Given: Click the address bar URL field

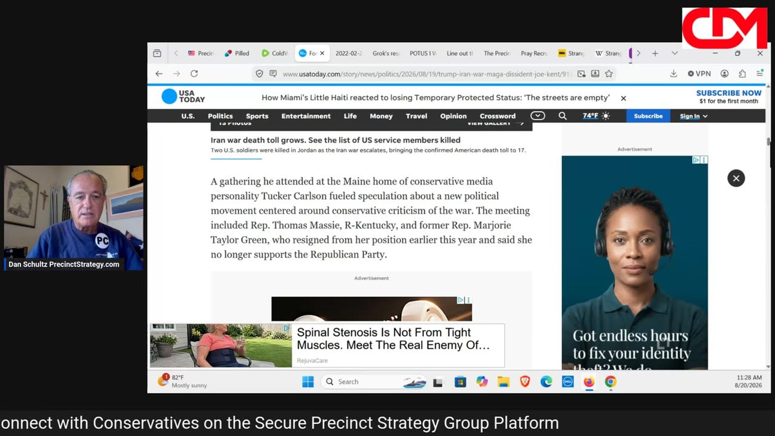Looking at the screenshot, I should [427, 74].
